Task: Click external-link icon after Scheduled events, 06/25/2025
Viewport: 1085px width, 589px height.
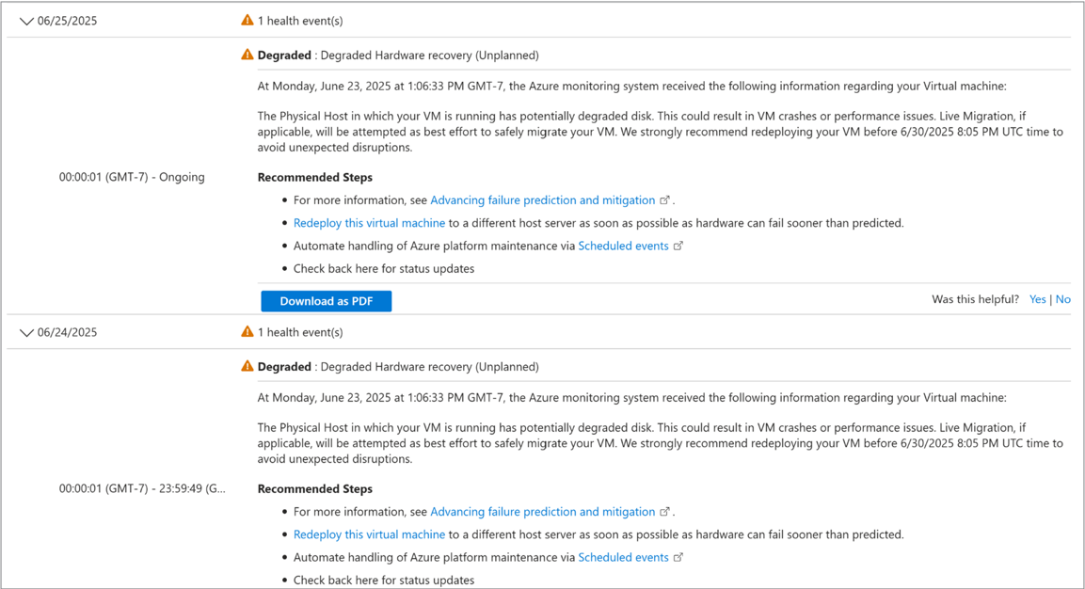Action: point(678,246)
